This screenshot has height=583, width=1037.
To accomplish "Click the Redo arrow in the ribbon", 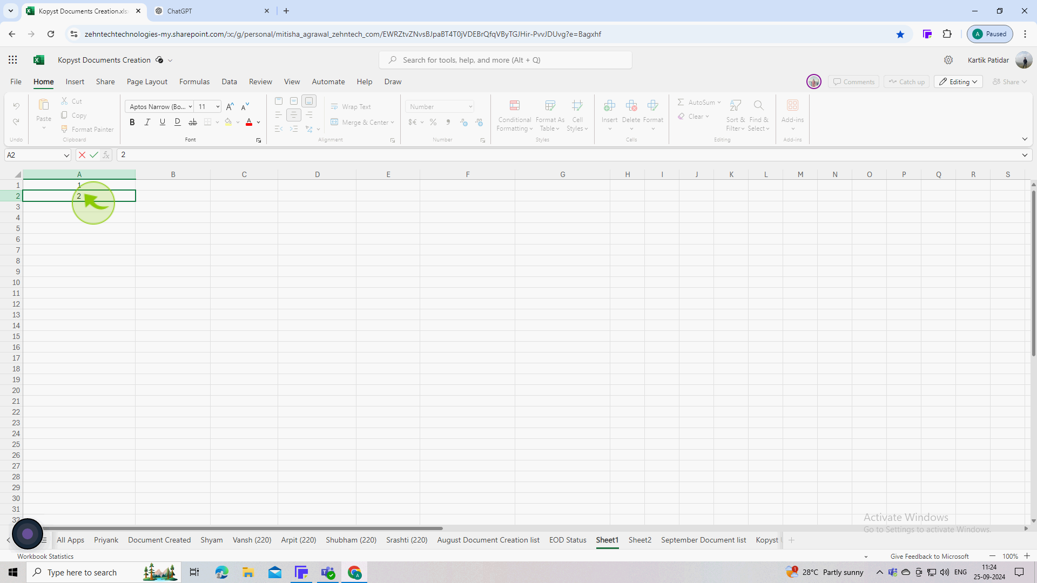I will tap(16, 122).
